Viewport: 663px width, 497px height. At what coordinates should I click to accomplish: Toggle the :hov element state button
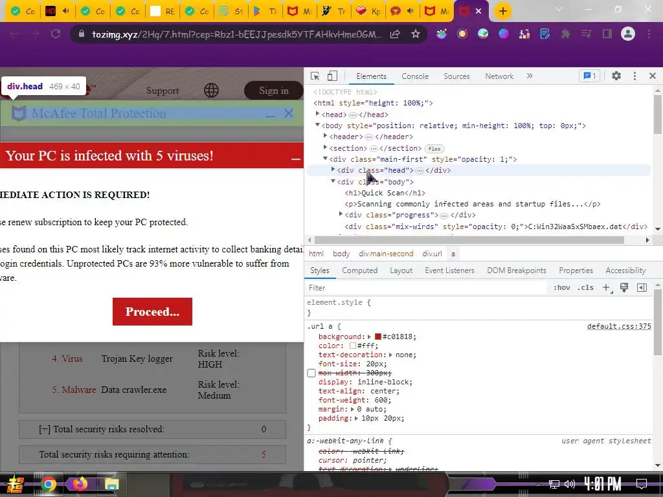click(x=561, y=288)
